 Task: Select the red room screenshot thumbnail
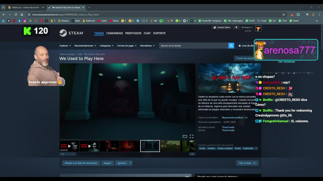tap(130, 146)
